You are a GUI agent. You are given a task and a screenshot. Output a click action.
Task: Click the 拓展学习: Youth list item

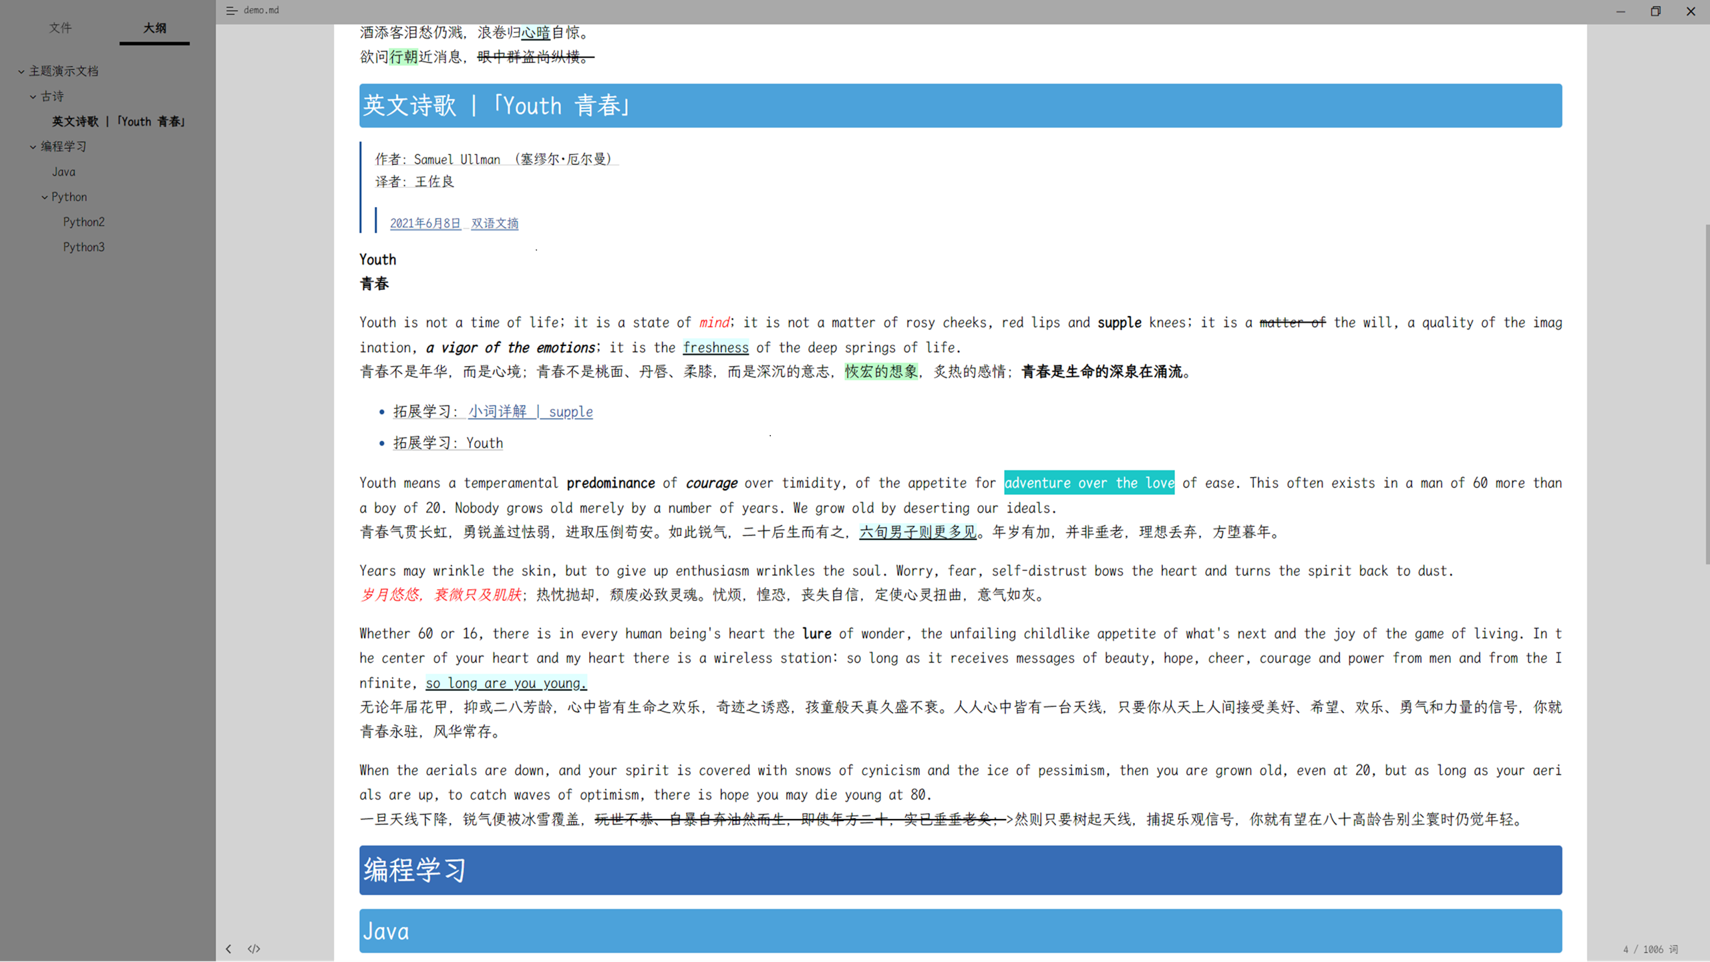[448, 443]
